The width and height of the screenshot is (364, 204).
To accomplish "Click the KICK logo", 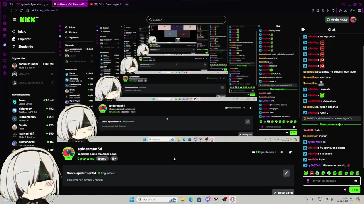I will pyautogui.click(x=29, y=20).
